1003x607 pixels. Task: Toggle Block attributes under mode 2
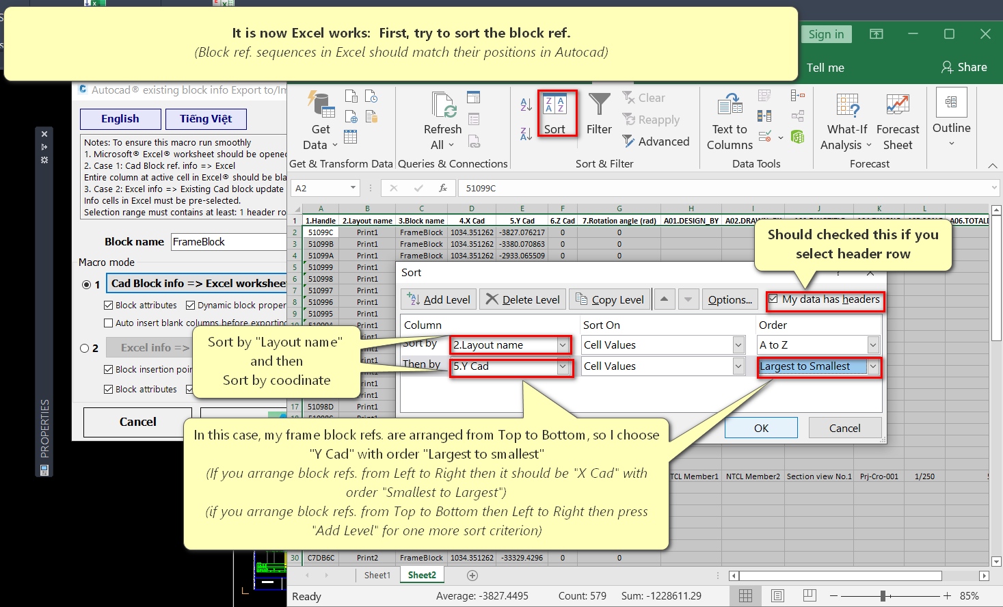pos(109,390)
